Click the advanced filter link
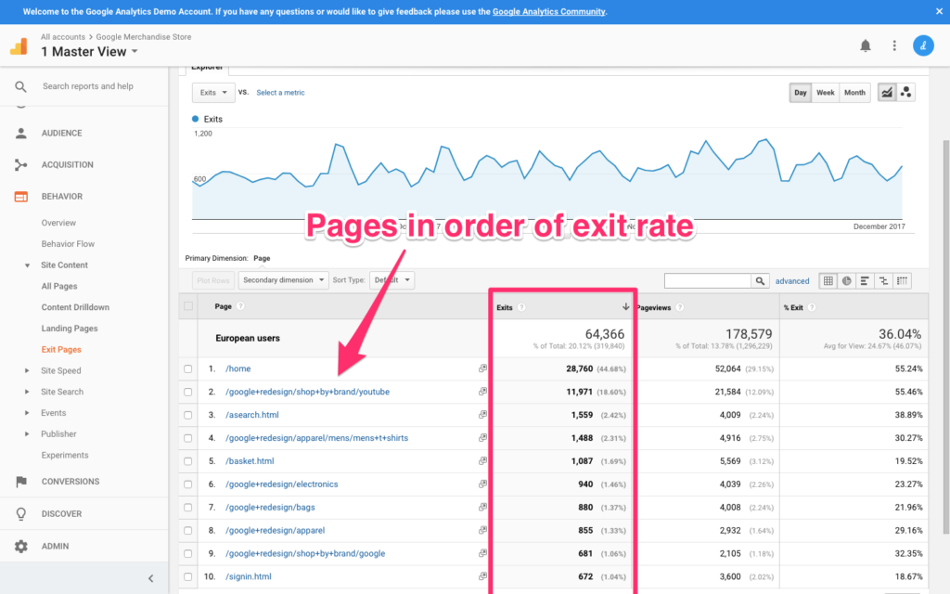Viewport: 950px width, 594px height. point(792,280)
